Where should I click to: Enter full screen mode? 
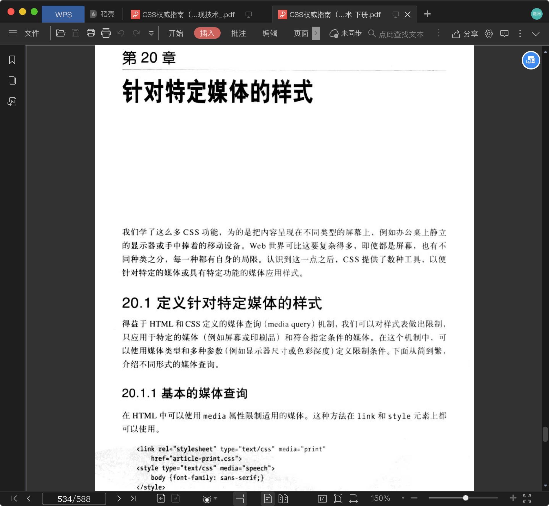tap(527, 498)
